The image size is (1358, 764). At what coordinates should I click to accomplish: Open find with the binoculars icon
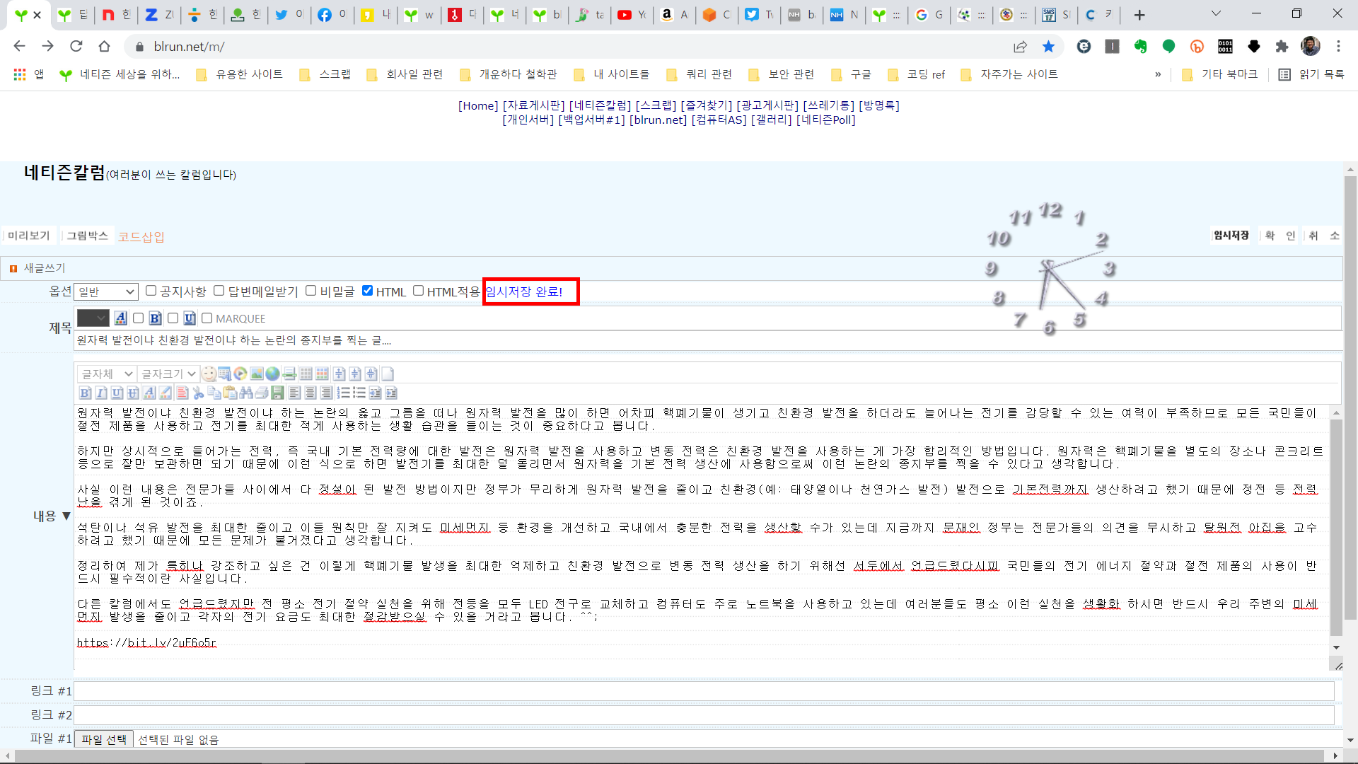point(246,393)
